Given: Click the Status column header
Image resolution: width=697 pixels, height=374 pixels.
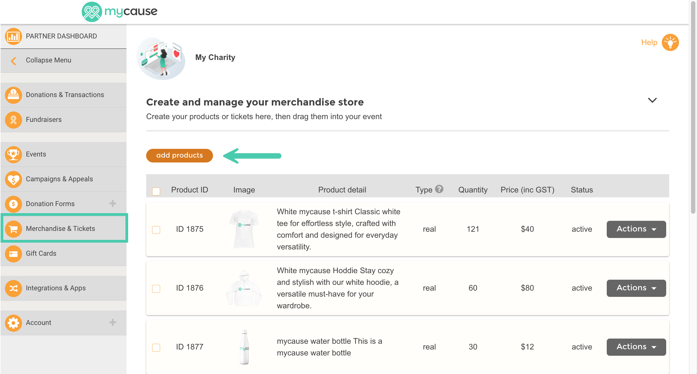Looking at the screenshot, I should 582,190.
